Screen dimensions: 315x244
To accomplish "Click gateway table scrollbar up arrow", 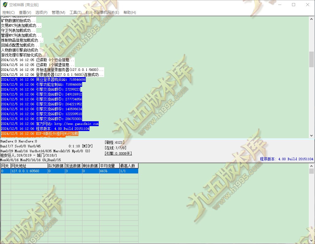I will pos(311,166).
